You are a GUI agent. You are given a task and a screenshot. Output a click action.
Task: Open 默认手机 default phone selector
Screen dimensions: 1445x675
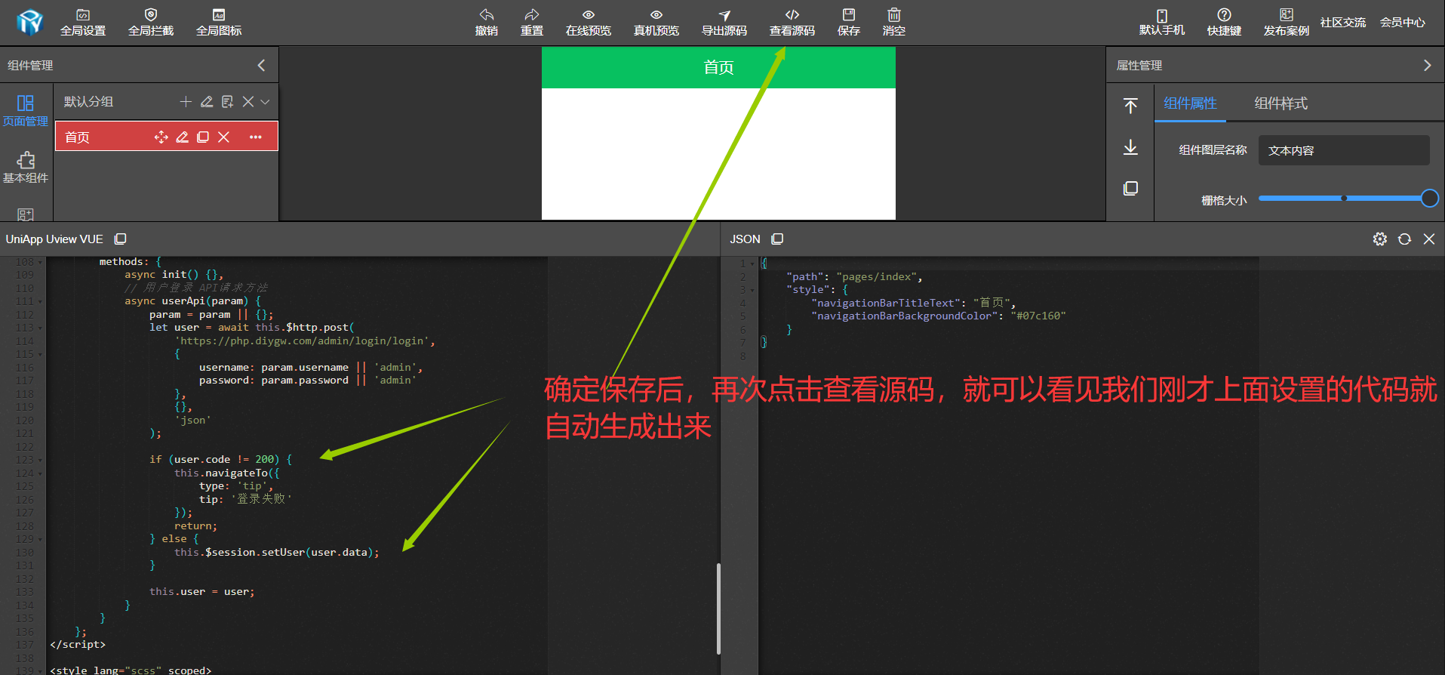(1162, 23)
